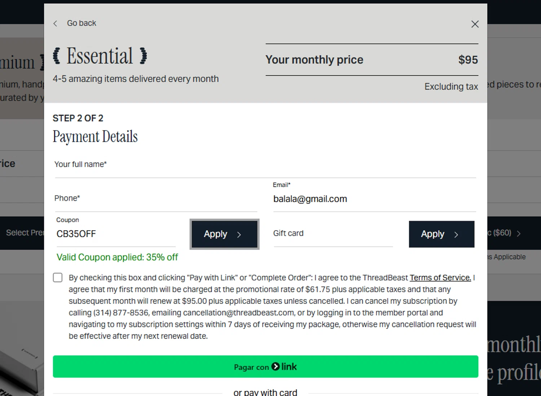Viewport: 541px width, 396px height.
Task: Select the Go back text link
Action: [x=82, y=23]
